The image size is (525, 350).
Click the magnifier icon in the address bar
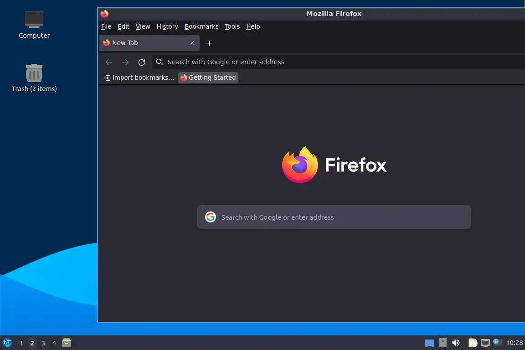160,62
